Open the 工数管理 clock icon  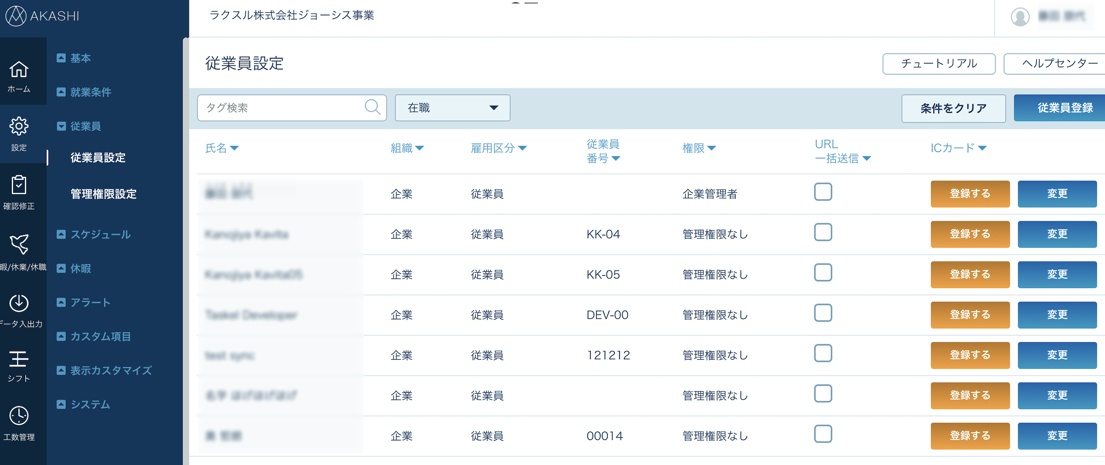click(x=19, y=416)
